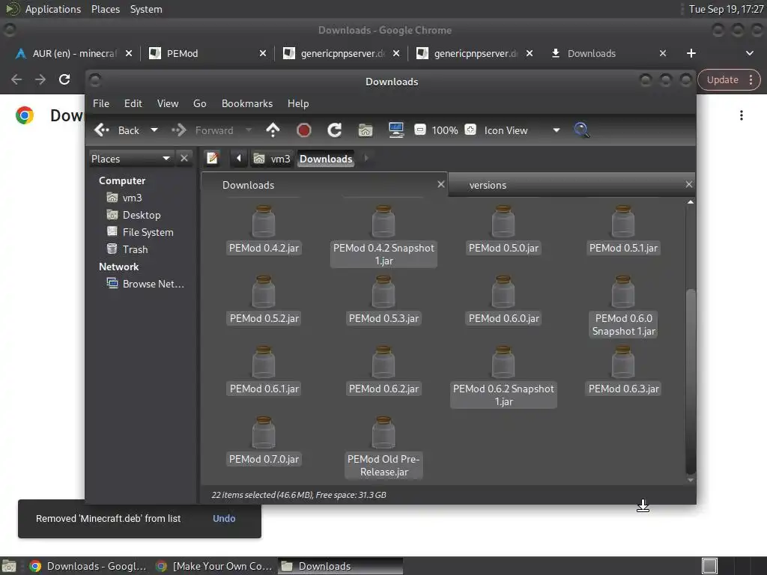Switch to Make Your Own taskbar window
Screen dimensions: 767x575
pyautogui.click(x=213, y=566)
